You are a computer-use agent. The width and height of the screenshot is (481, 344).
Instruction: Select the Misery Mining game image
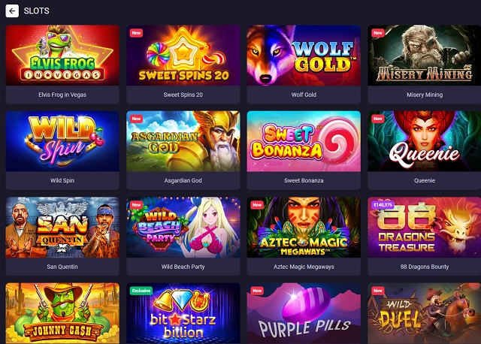[424, 55]
